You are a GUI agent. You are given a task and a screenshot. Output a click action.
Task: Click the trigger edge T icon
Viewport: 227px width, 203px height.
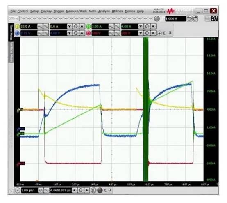(x=157, y=18)
